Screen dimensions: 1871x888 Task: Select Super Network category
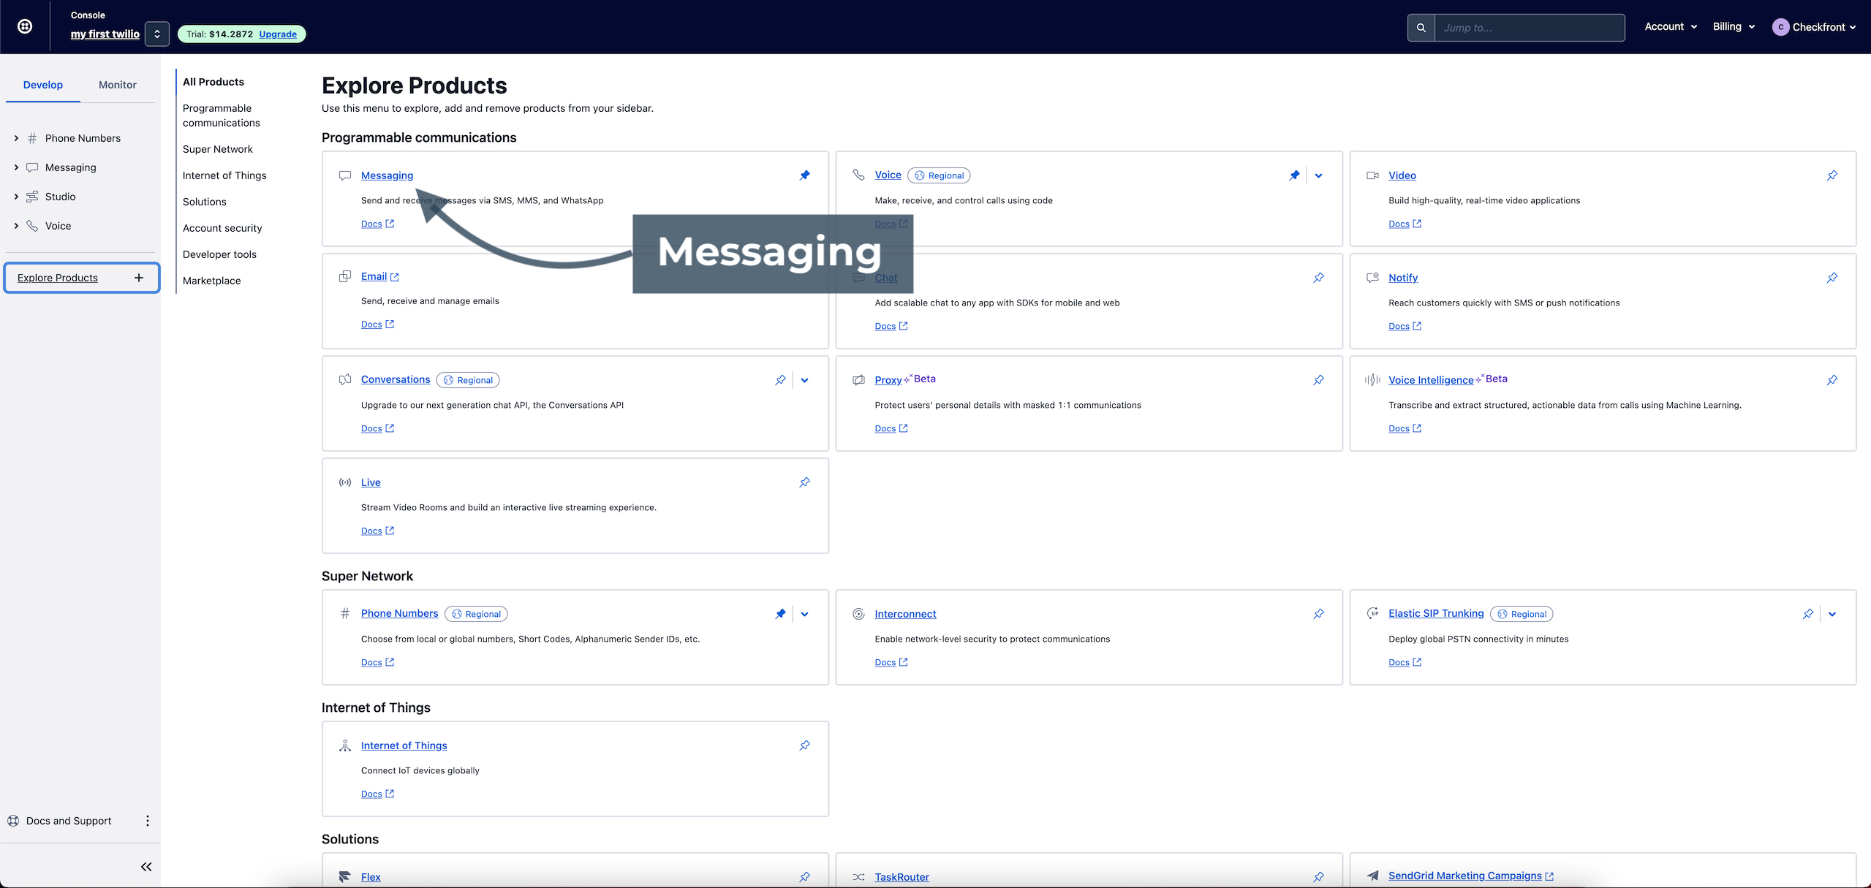[x=218, y=149]
